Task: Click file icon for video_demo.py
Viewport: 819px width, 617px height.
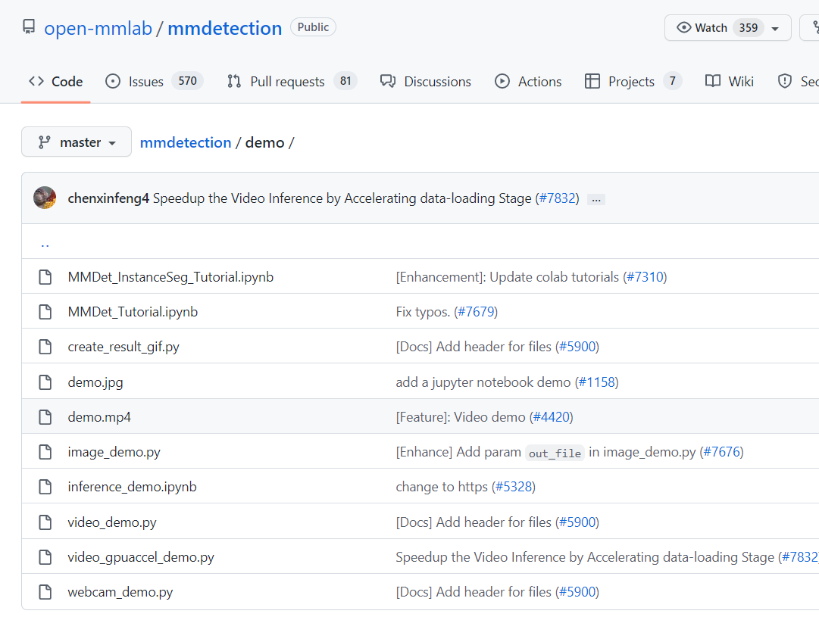Action: 45,522
